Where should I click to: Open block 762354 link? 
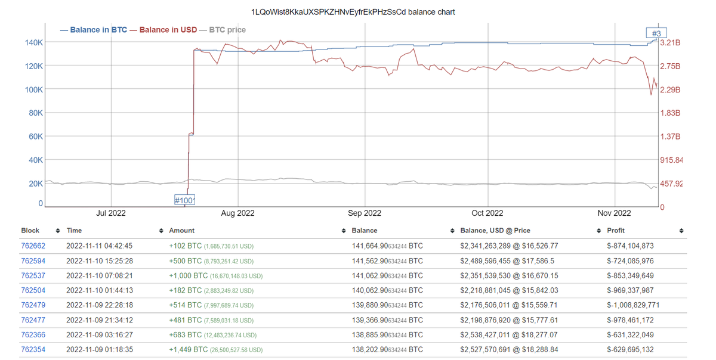pos(33,349)
